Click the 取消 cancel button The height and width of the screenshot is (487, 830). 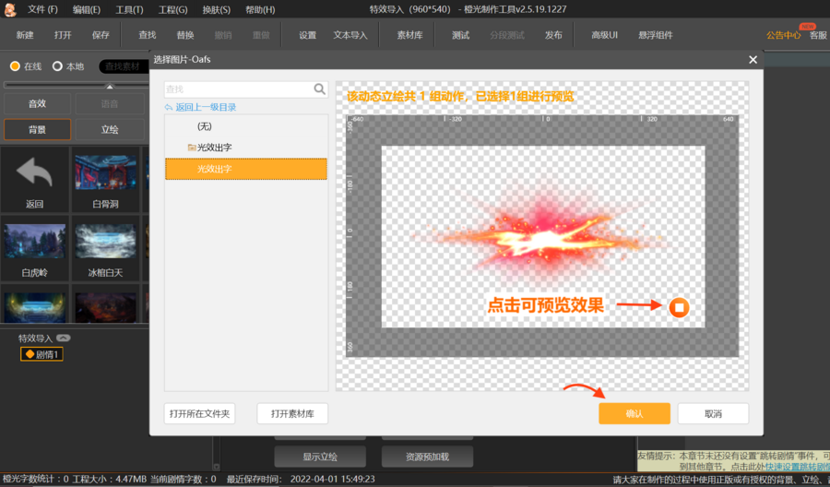(x=713, y=414)
